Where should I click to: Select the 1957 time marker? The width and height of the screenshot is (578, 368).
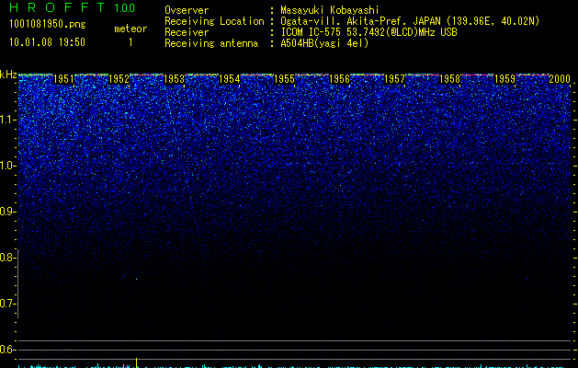coord(394,80)
